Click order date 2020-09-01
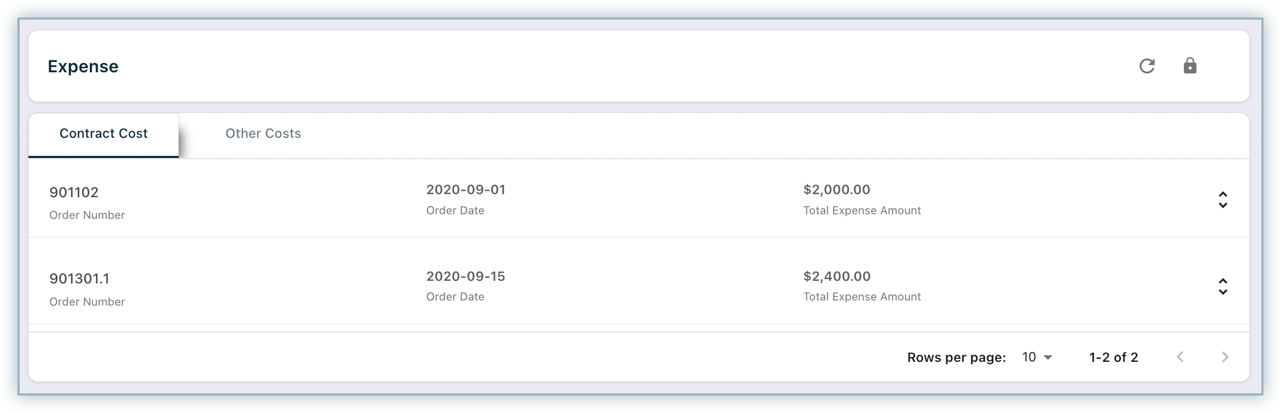Screen dimensions: 1281x413 tap(466, 189)
